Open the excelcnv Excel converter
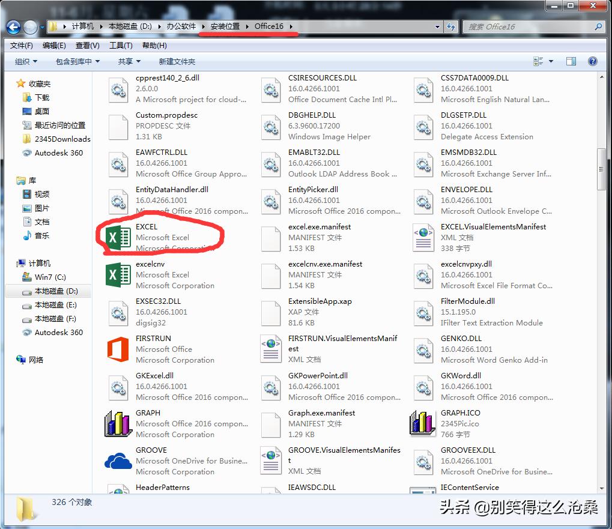Viewport: 612px width, 529px height. (x=118, y=274)
